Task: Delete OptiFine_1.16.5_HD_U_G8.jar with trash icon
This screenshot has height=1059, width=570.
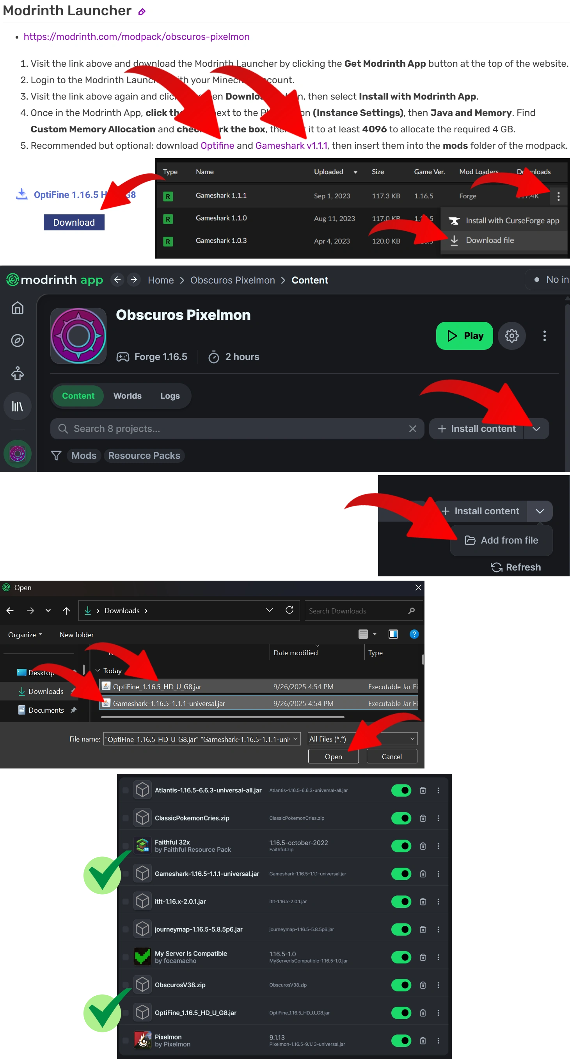Action: tap(423, 1013)
